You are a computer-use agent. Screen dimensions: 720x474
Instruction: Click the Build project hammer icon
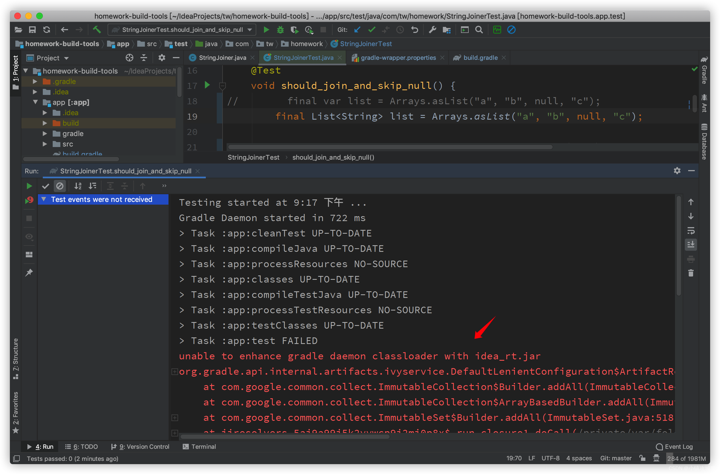97,30
